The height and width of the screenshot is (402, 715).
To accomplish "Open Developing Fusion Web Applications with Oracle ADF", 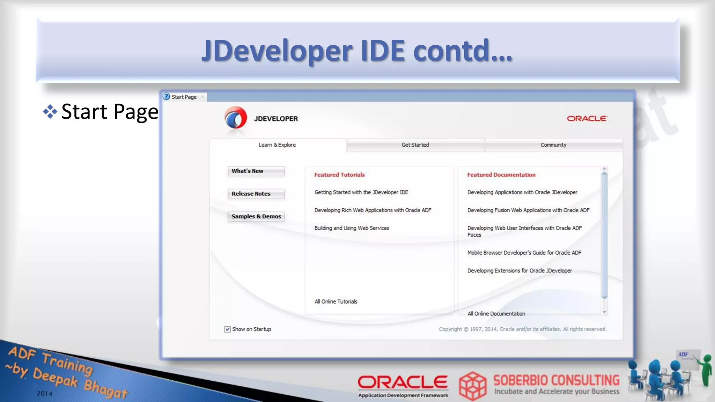I will (528, 210).
